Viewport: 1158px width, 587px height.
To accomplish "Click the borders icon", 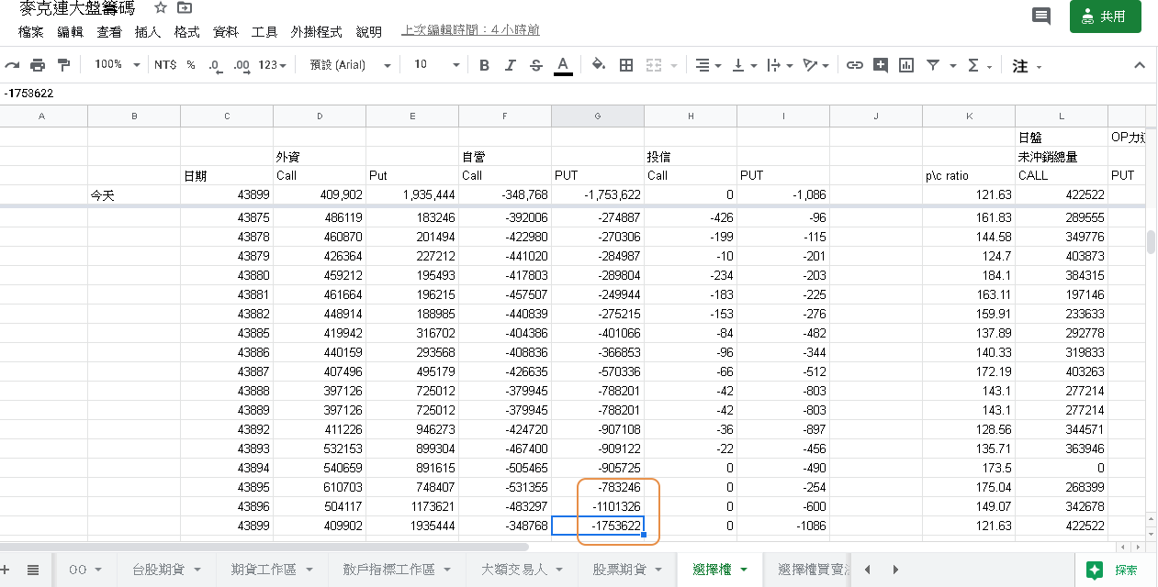I will 626,65.
